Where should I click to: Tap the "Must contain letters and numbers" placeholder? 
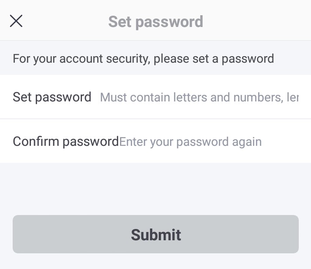[199, 97]
